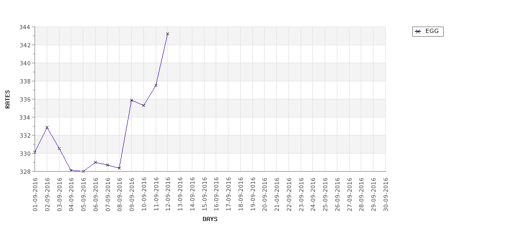Click the 336 y-axis tick label
Viewport: 518px width, 228px height.
point(25,99)
